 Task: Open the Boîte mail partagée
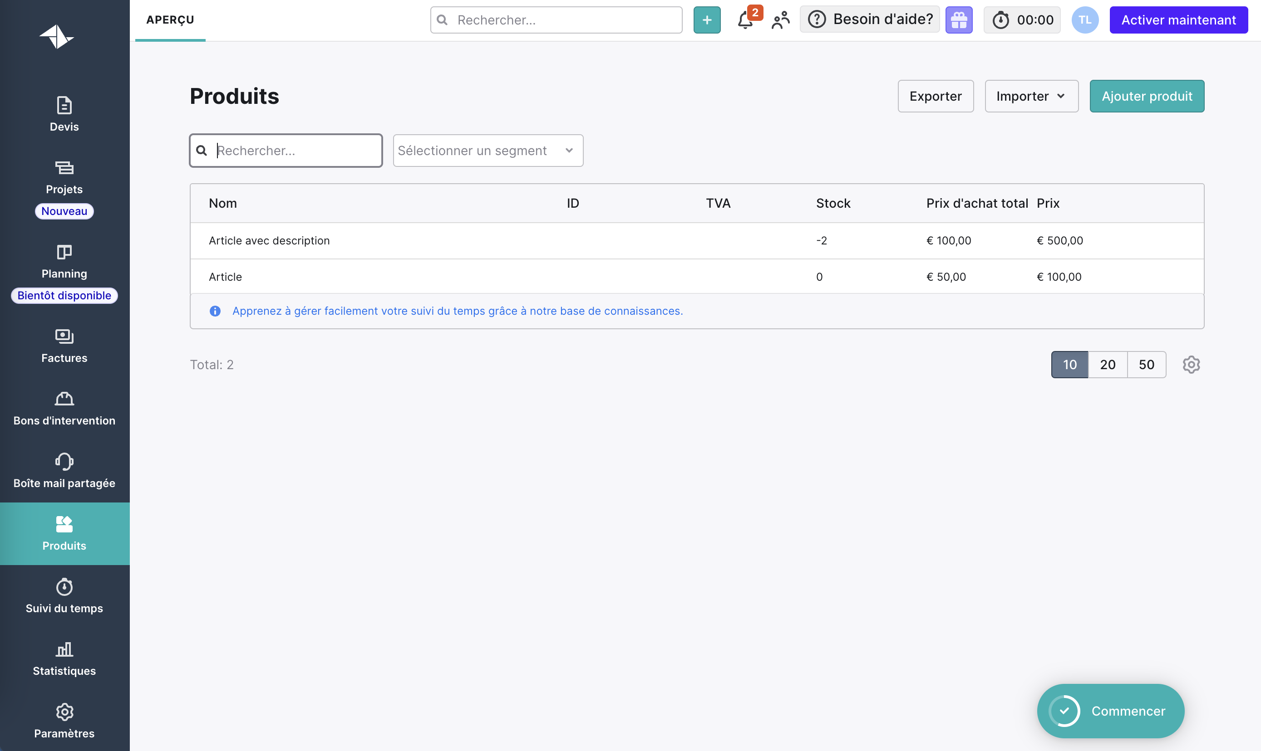(x=64, y=471)
